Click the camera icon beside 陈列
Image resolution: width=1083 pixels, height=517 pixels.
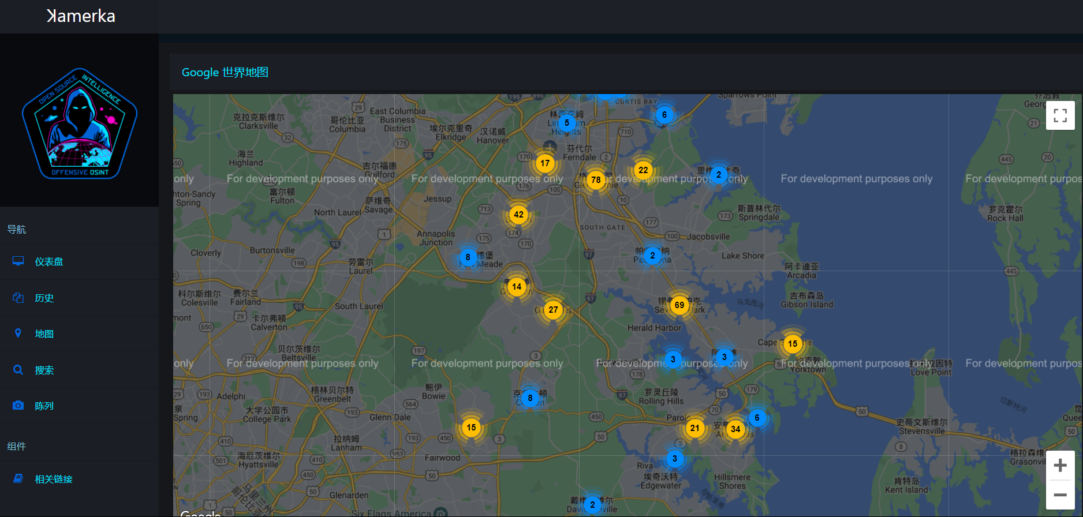click(18, 406)
